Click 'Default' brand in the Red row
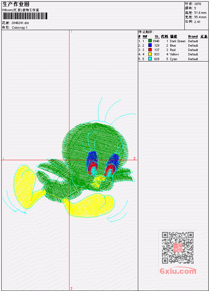209x291 pixels. tap(193, 50)
